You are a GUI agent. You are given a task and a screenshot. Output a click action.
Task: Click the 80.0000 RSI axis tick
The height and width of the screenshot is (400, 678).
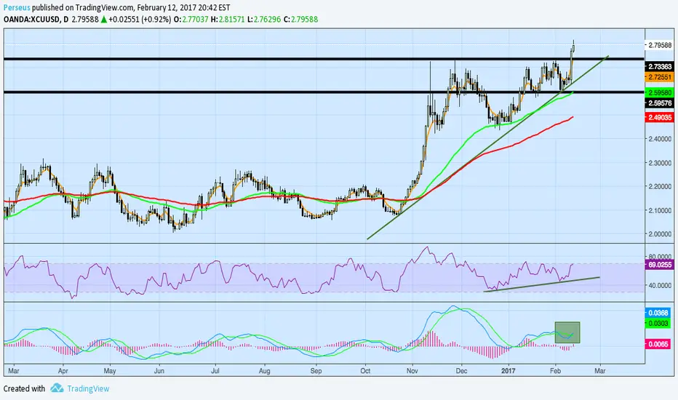(660, 257)
